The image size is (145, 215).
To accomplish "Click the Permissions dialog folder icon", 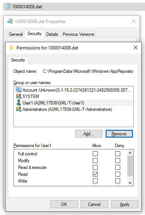I will pos(12,48).
